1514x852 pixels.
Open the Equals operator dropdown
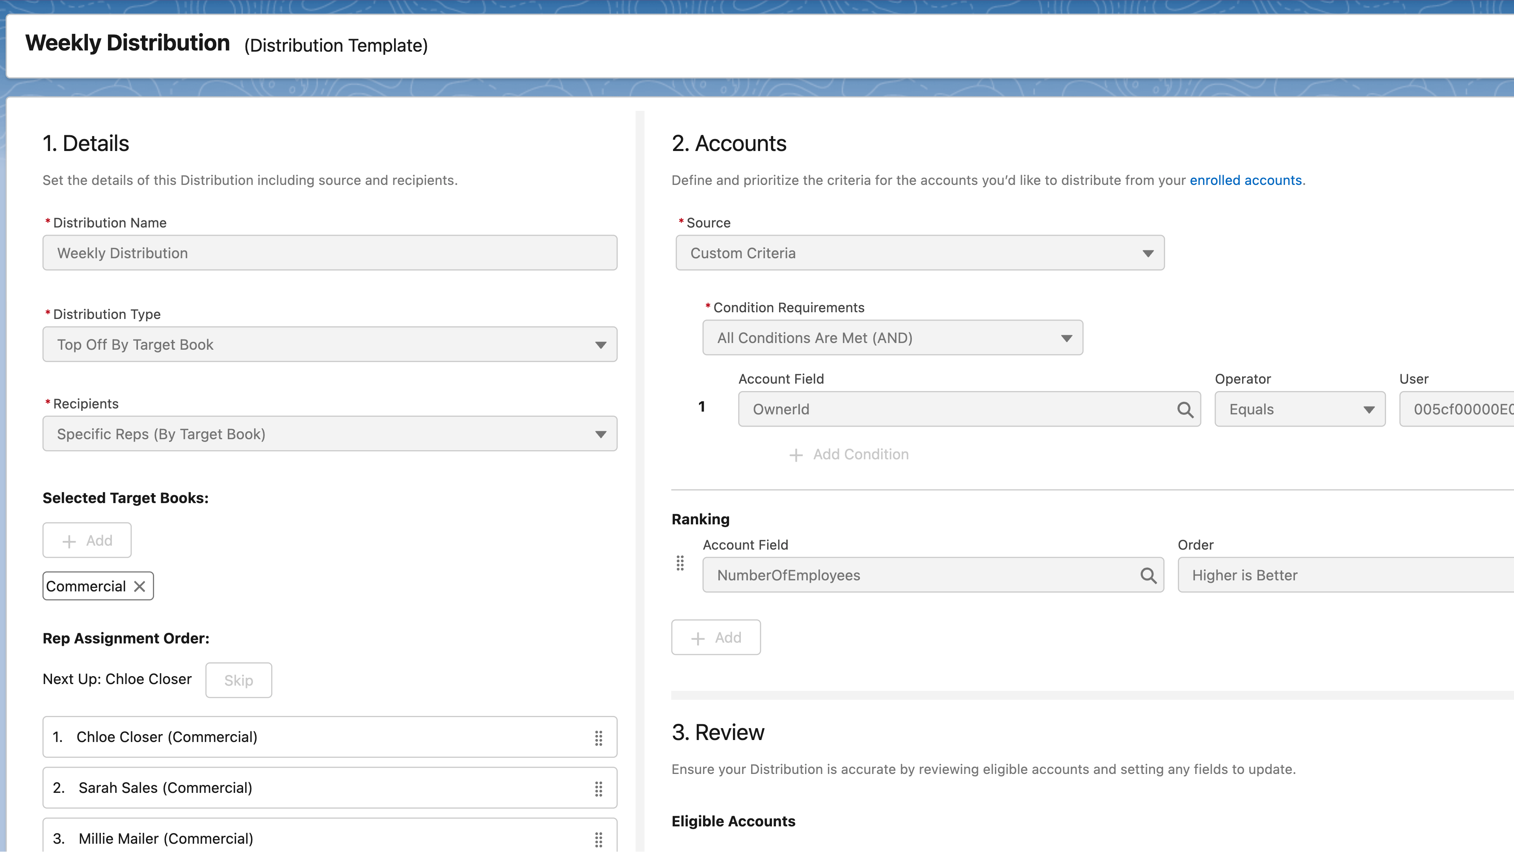[1369, 409]
